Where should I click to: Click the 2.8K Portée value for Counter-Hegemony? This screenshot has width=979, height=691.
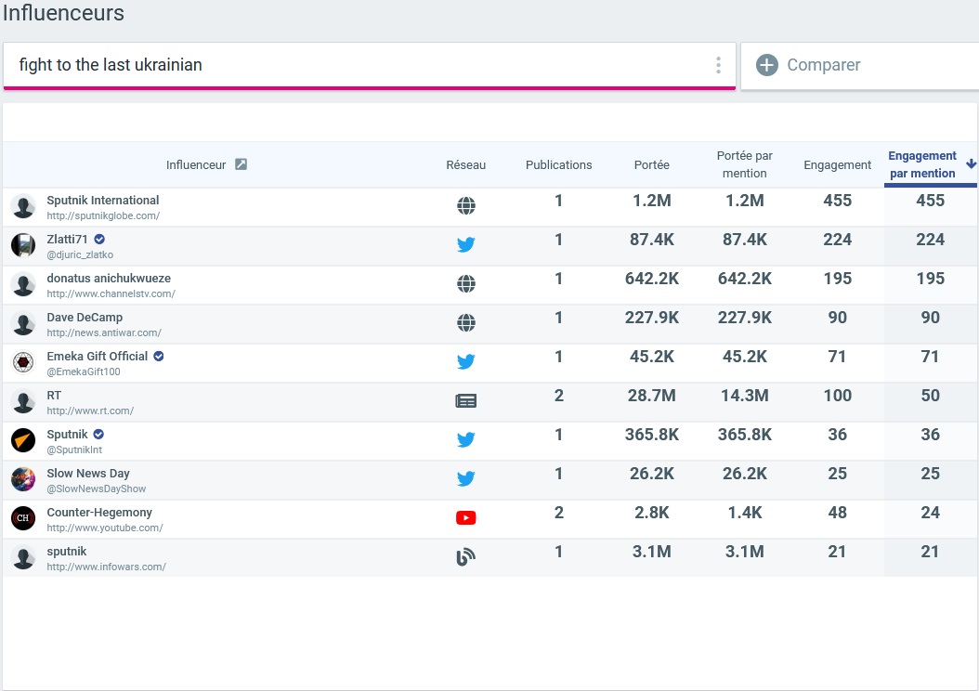tap(652, 513)
